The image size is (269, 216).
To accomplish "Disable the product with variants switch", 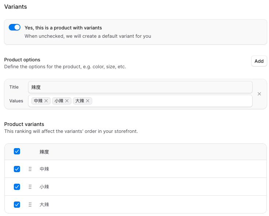I will (15, 28).
